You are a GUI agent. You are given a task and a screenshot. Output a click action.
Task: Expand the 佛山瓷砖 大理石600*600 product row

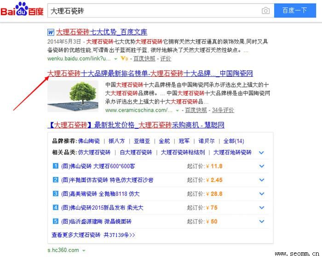[x=262, y=166]
